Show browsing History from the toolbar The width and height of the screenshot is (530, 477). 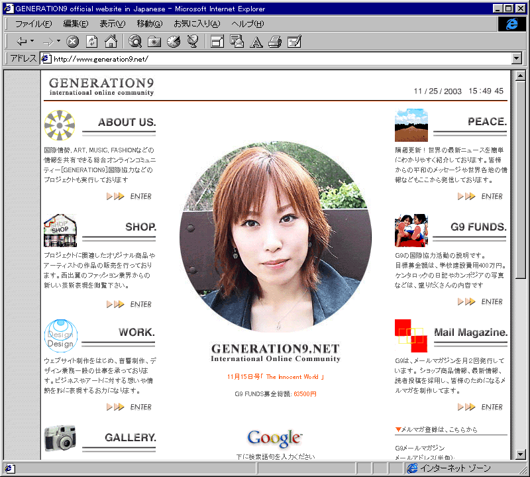tap(174, 42)
